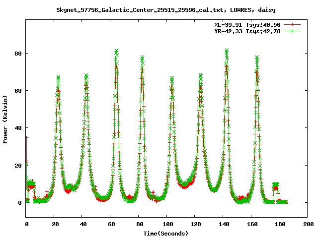The image size is (318, 238).
Task: Click y-axis tick label 0
Action: coord(20,203)
